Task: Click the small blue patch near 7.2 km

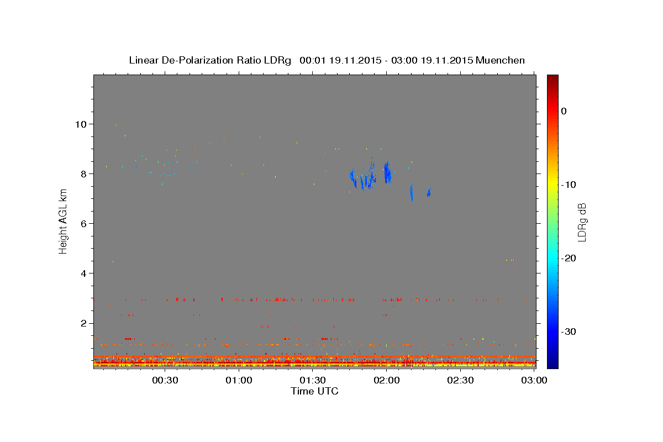Action: (428, 192)
